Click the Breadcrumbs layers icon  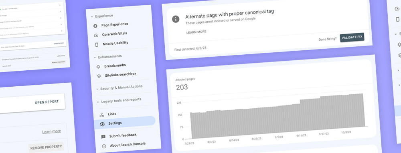tap(98, 67)
